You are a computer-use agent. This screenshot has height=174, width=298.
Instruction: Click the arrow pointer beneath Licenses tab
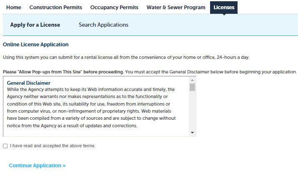pos(224,14)
